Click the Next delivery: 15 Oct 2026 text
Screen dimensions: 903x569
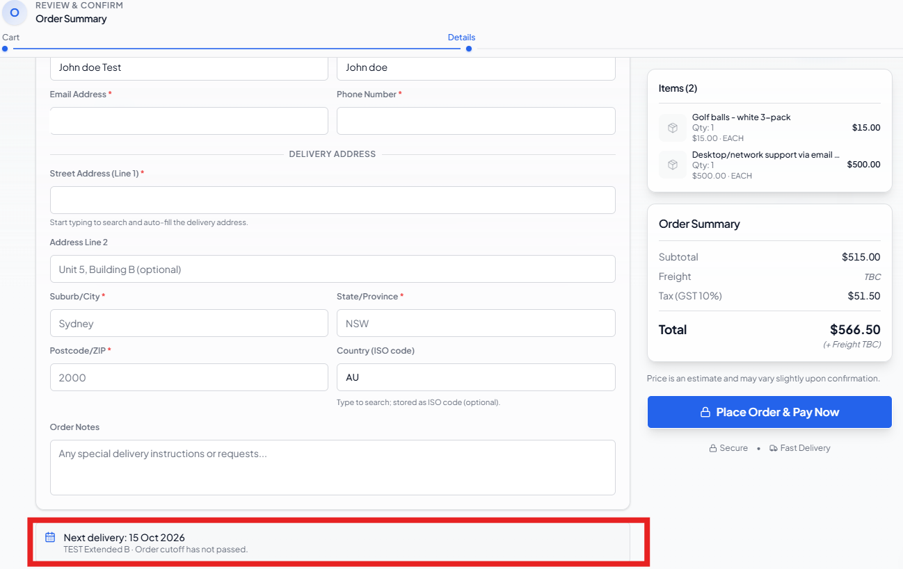pyautogui.click(x=125, y=538)
